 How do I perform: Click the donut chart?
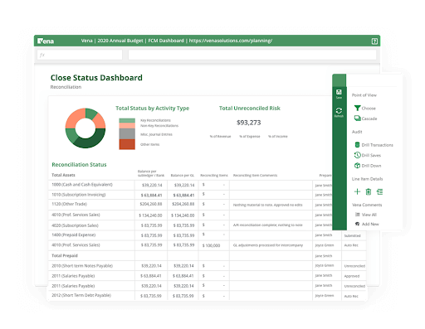click(85, 128)
